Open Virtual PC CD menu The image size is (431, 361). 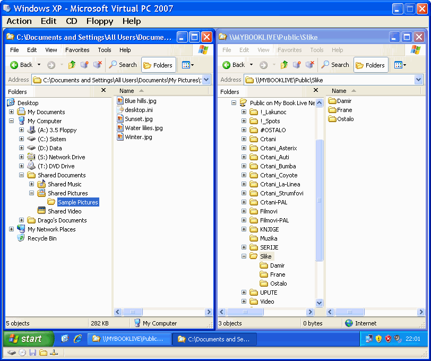(x=72, y=21)
